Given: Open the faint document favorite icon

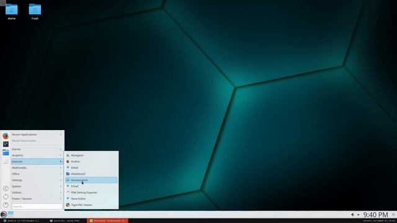Looking at the screenshot, I should 6,161.
